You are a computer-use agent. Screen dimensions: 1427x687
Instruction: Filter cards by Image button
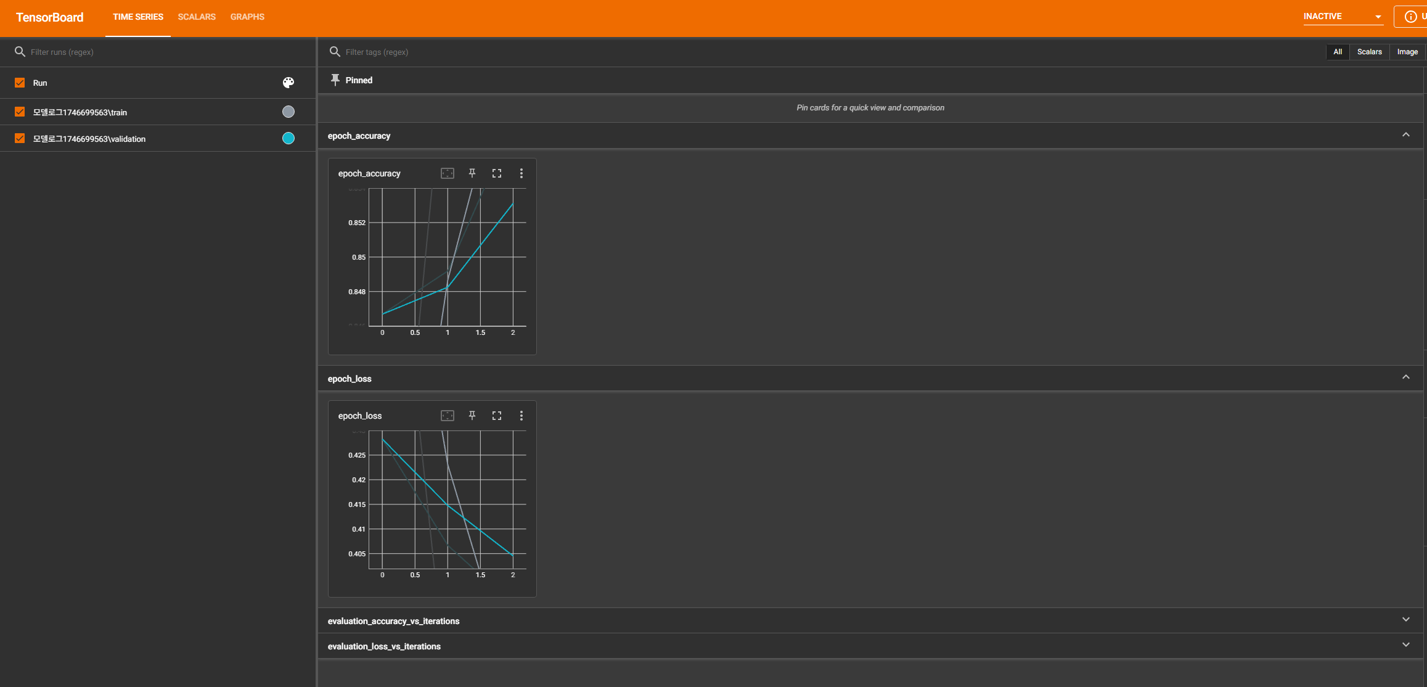pos(1407,52)
